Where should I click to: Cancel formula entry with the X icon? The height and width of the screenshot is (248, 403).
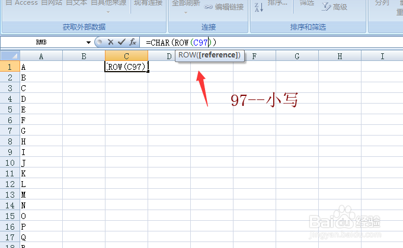coord(110,42)
